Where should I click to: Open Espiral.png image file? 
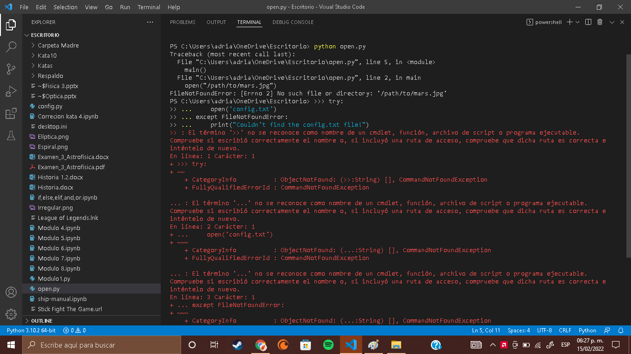coord(91,147)
